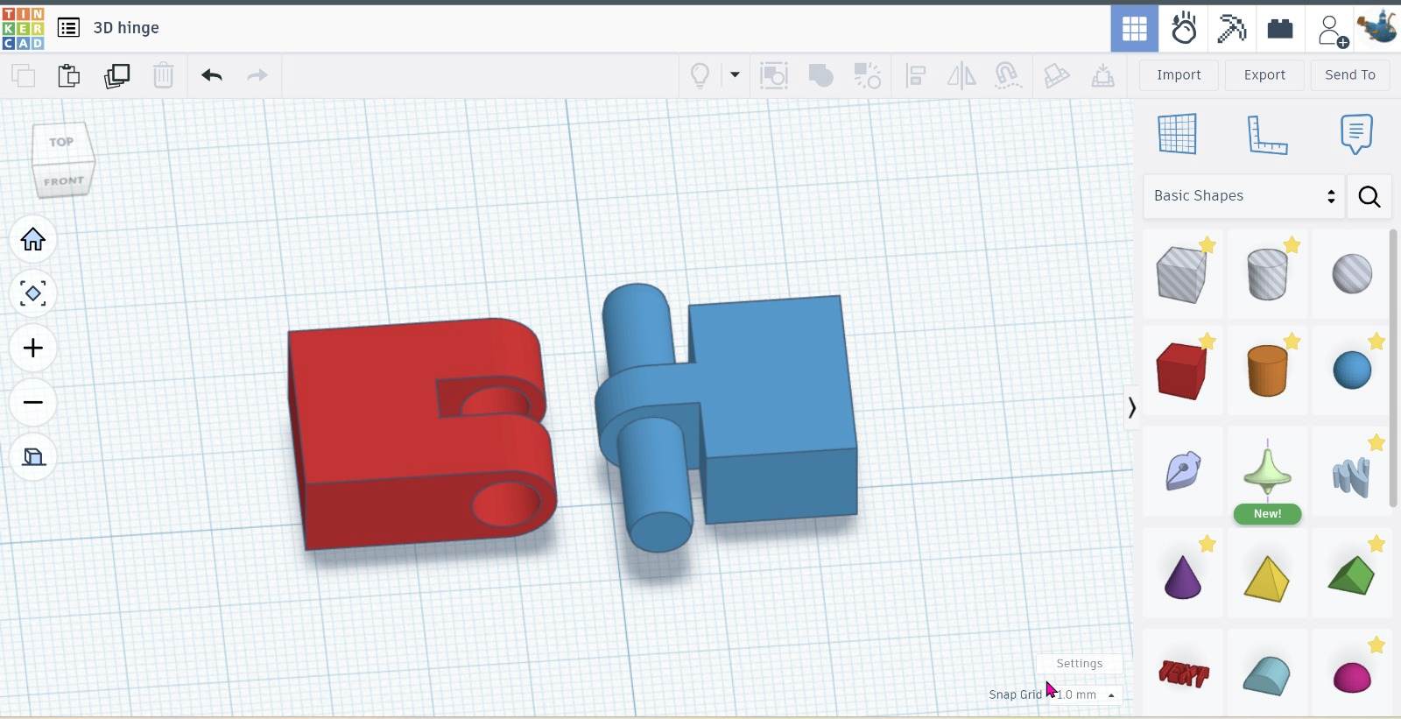Viewport: 1401px width, 719px height.
Task: Click the Send To button
Action: coord(1350,75)
